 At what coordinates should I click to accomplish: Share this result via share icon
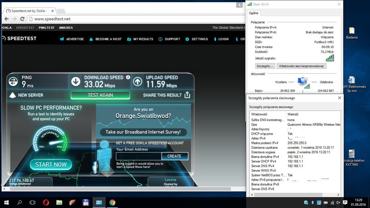(x=187, y=95)
